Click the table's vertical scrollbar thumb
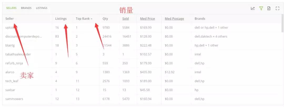This screenshot has width=284, height=107. (282, 23)
